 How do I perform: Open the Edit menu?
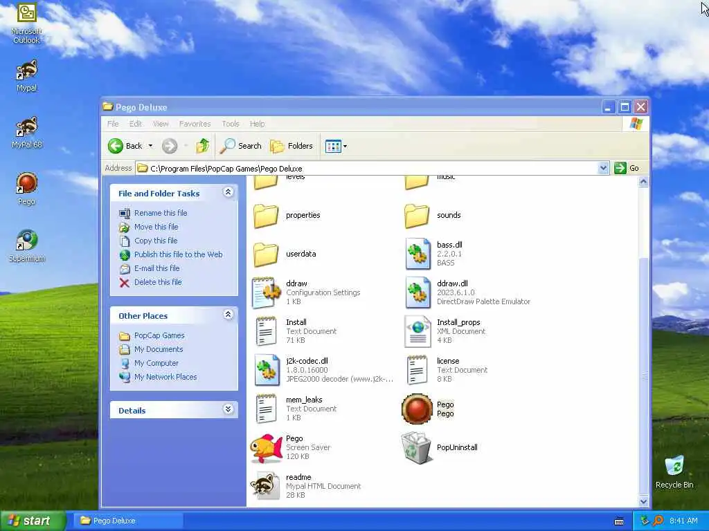click(135, 124)
